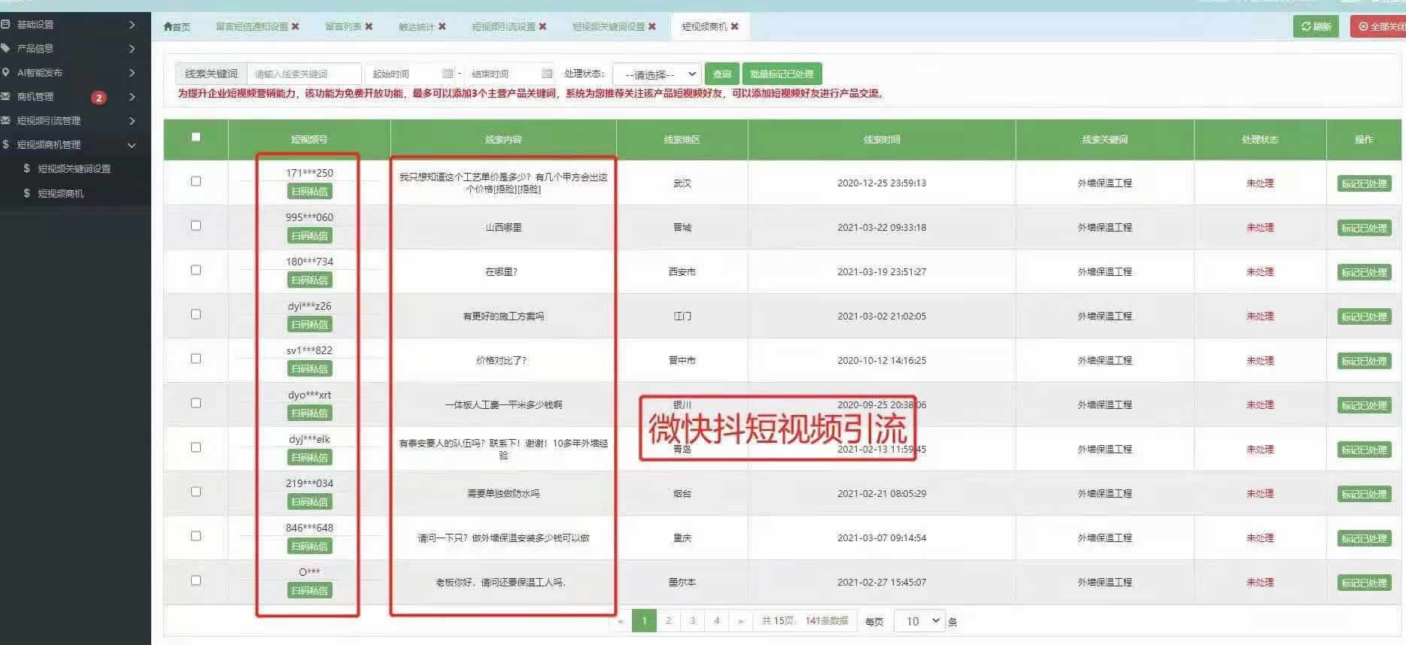Click 标记已处理 for the 武汉 row
Image resolution: width=1406 pixels, height=645 pixels.
[1364, 183]
